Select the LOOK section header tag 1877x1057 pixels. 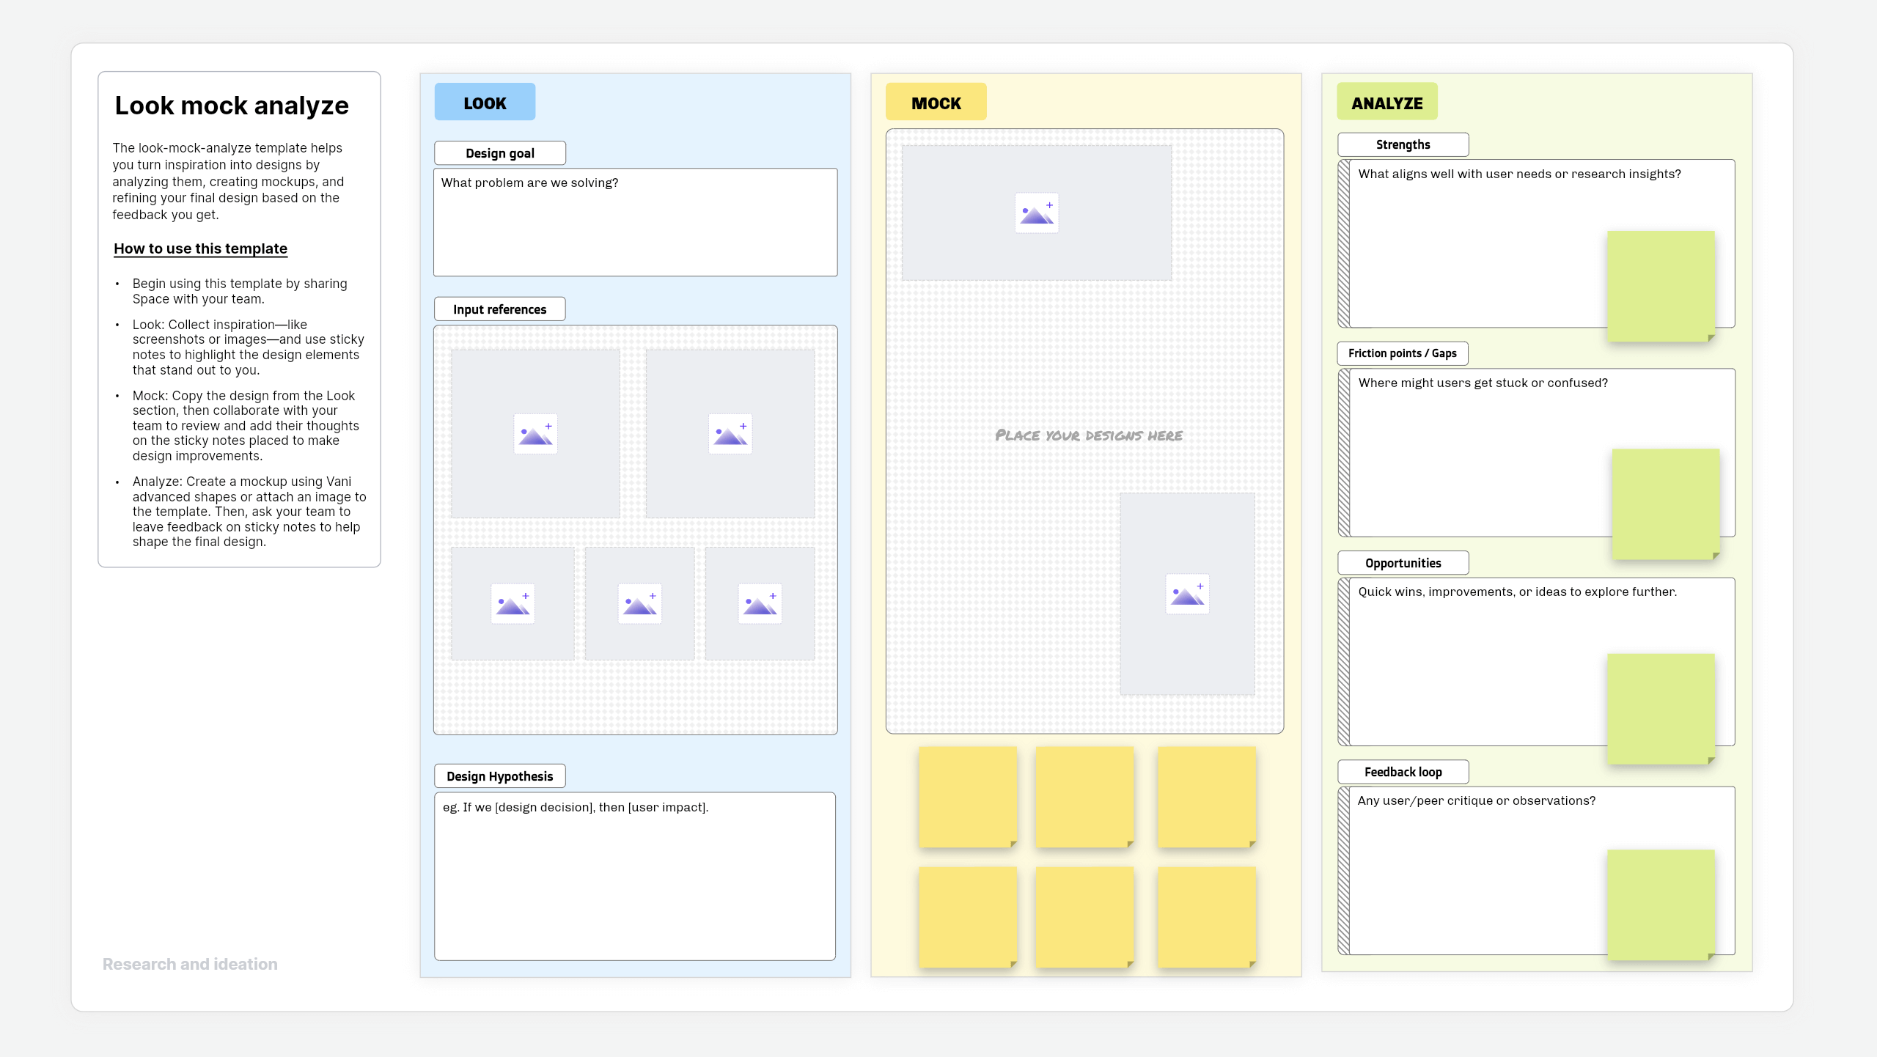tap(485, 103)
